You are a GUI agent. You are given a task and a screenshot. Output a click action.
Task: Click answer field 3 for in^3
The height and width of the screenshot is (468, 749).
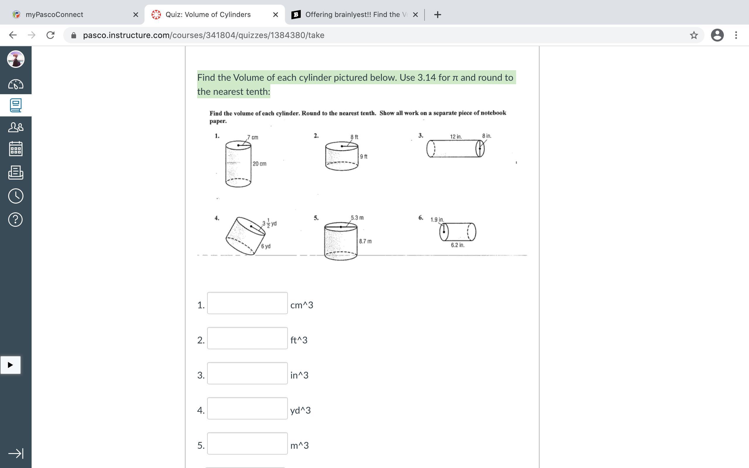(247, 373)
